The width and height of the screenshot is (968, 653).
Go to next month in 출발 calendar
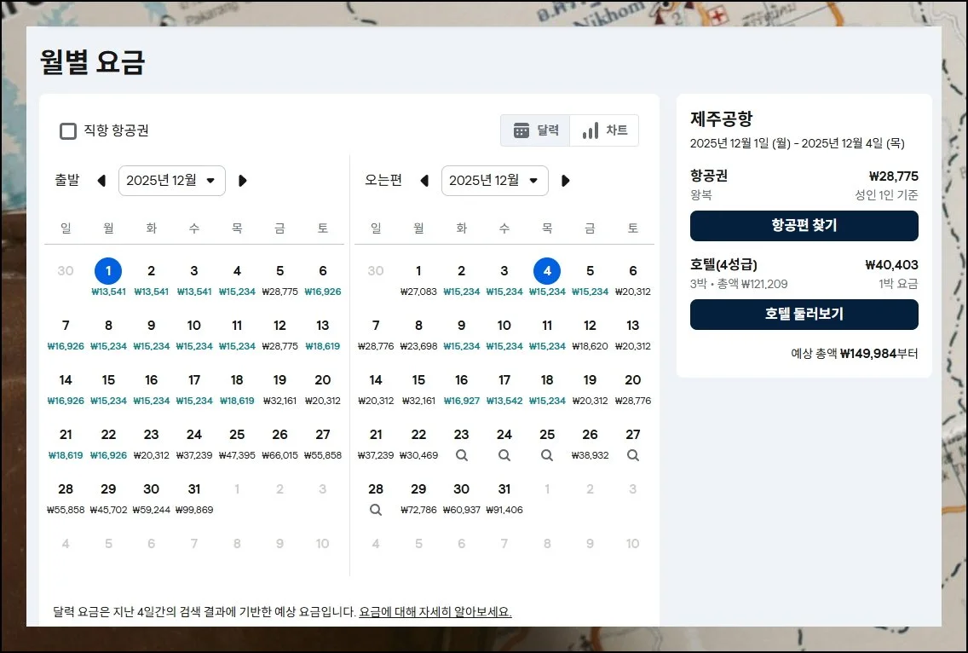(x=243, y=181)
